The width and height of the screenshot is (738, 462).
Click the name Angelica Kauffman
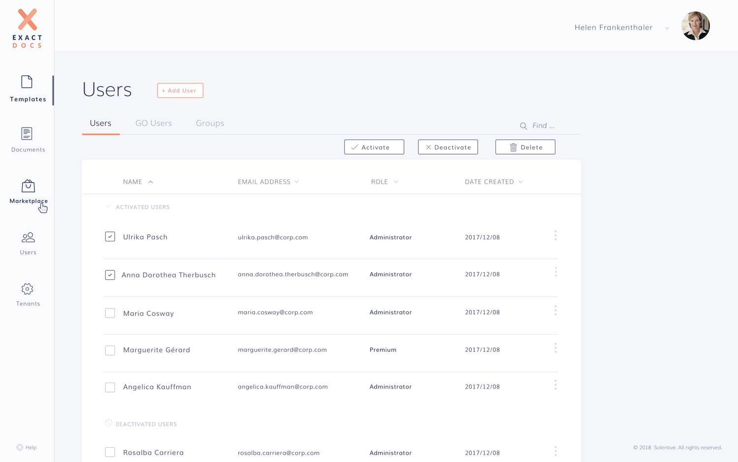click(157, 387)
